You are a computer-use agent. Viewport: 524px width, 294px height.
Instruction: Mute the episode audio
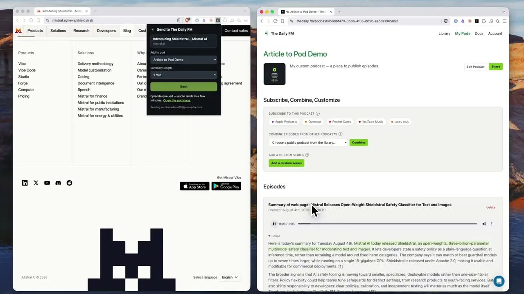[484, 224]
